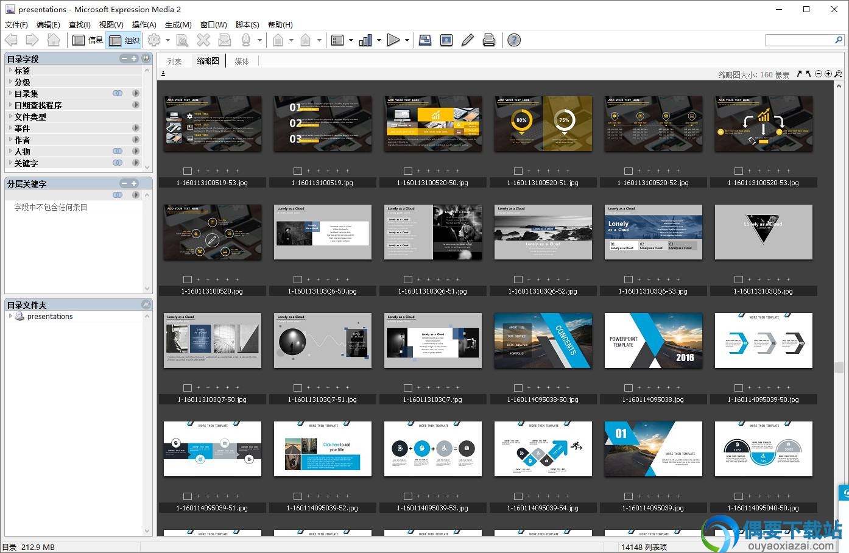Check the box under 1-160113103Q6.jpg thumbnail
Image resolution: width=849 pixels, height=553 pixels.
(739, 280)
